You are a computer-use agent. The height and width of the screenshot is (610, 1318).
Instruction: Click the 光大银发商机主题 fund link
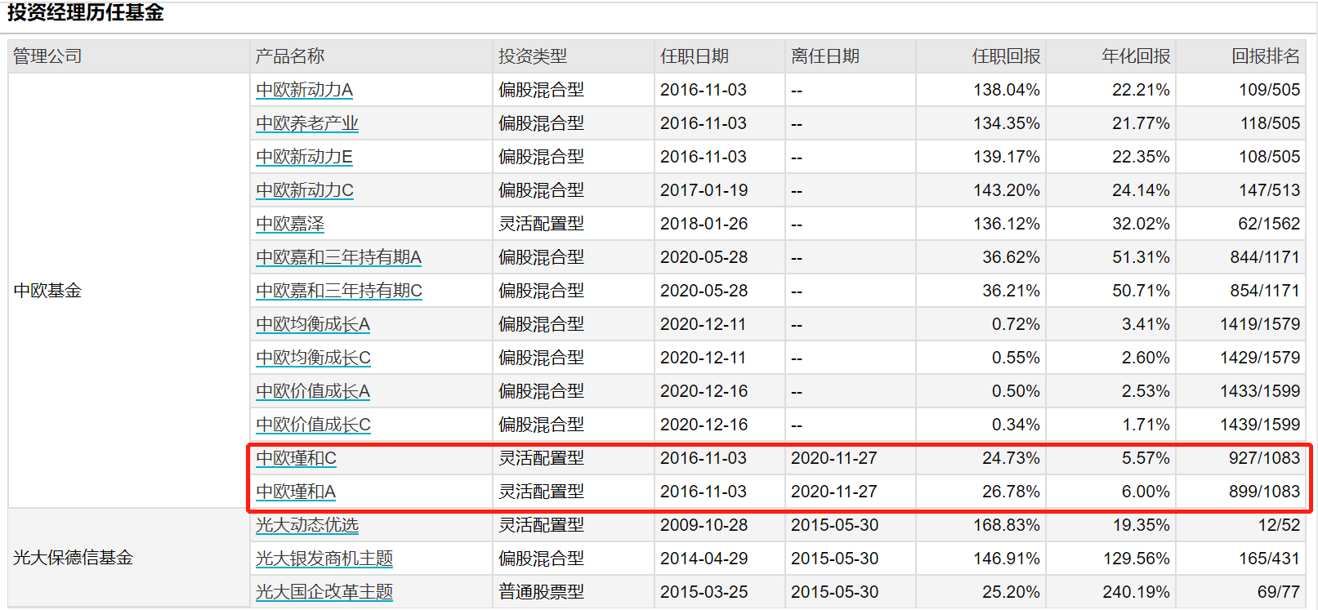coord(324,559)
